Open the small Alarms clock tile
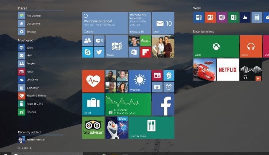Screen dimensions: 269x155 tap(169, 87)
